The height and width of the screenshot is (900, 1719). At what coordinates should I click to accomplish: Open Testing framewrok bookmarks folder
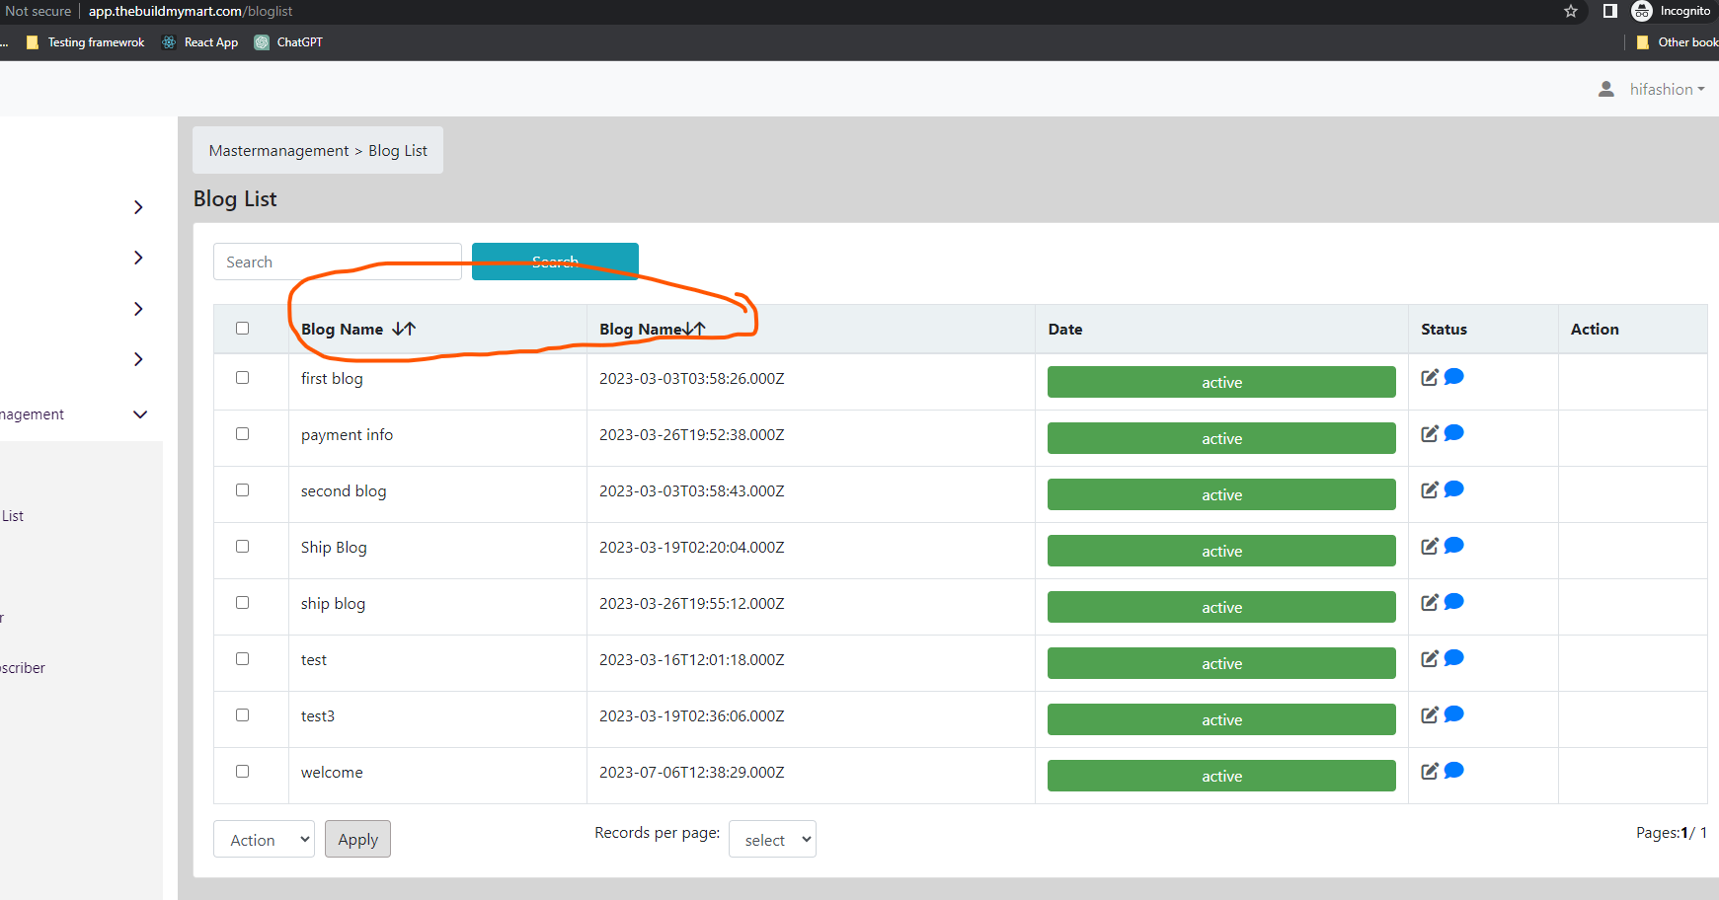pyautogui.click(x=85, y=42)
